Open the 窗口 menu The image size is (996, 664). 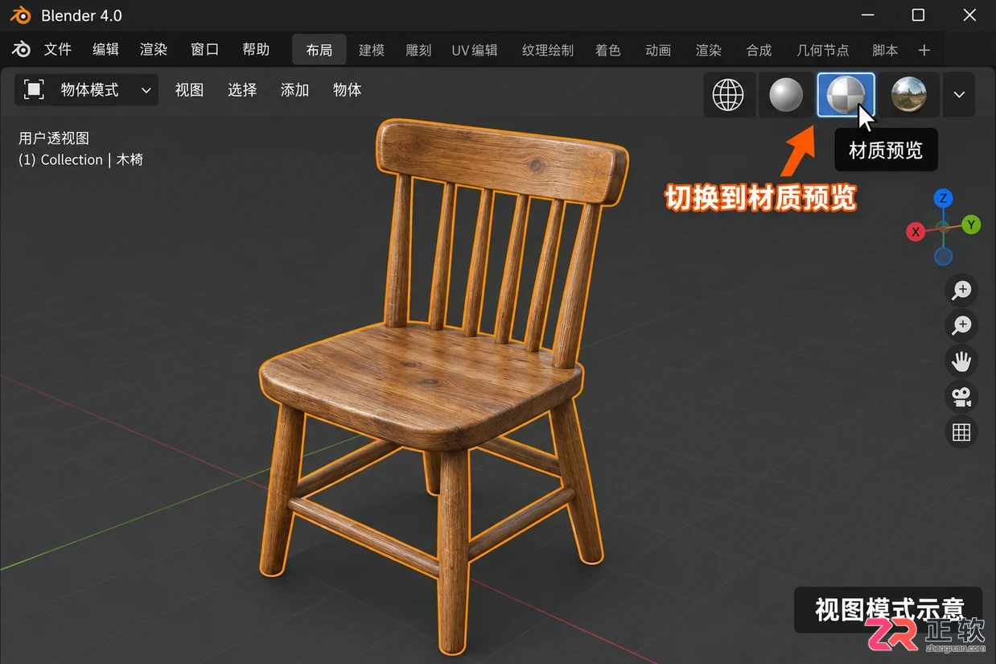(x=204, y=50)
